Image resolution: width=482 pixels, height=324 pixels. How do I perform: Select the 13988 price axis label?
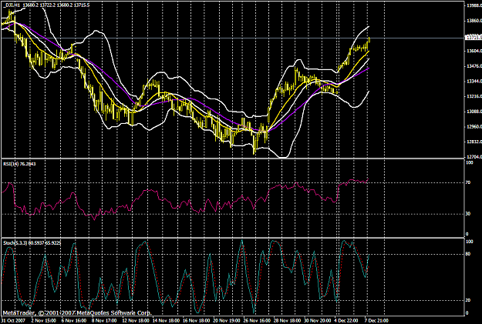pos(474,6)
